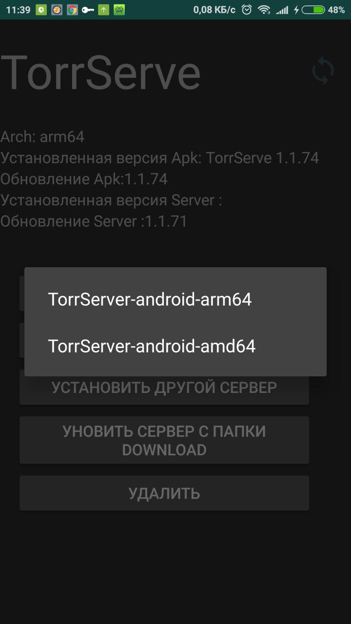Tap the УДАЛИТЬ button
The image size is (351, 624).
click(x=164, y=493)
